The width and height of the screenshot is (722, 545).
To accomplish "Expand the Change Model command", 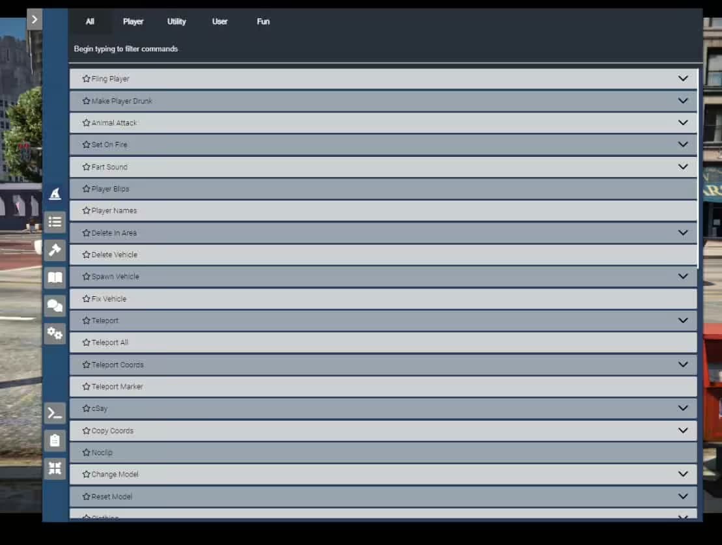I will click(x=683, y=474).
